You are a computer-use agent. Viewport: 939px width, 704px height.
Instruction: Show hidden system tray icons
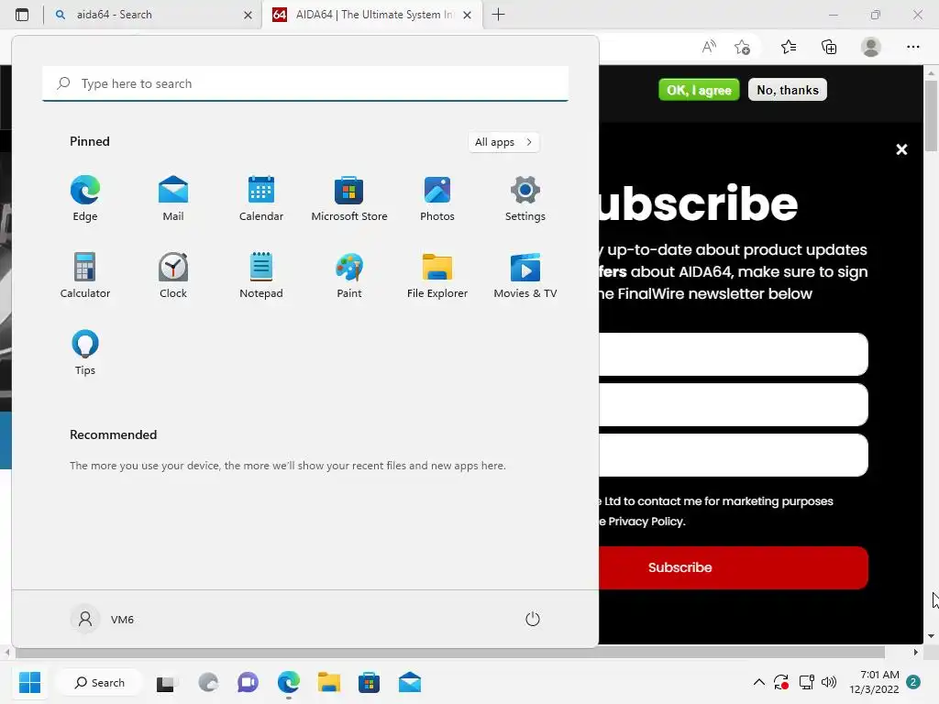[758, 682]
